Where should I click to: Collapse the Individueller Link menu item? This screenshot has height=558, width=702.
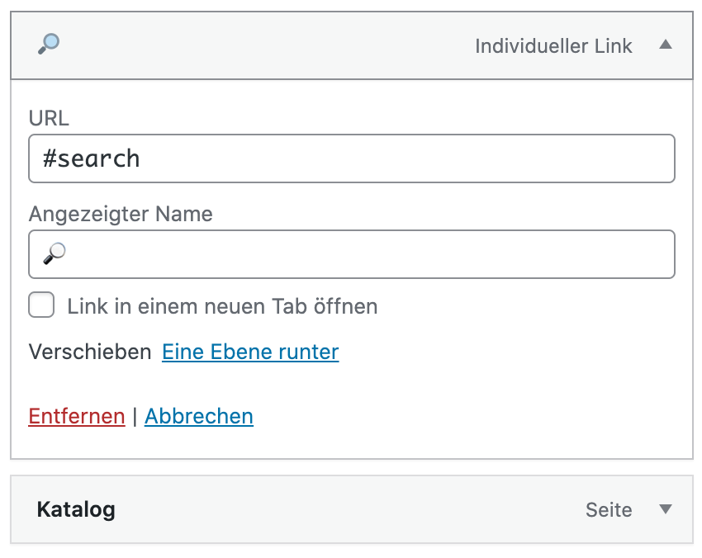click(666, 45)
